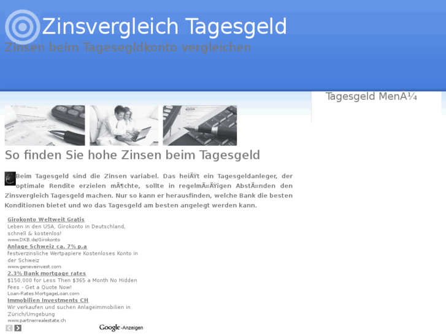
Task: Click heading So finden Sie hohe Zinsen beim Tagesgeld
Action: (x=133, y=155)
